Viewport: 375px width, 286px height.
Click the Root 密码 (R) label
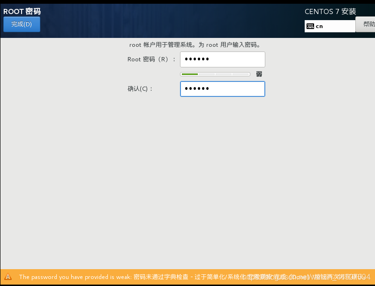click(151, 59)
